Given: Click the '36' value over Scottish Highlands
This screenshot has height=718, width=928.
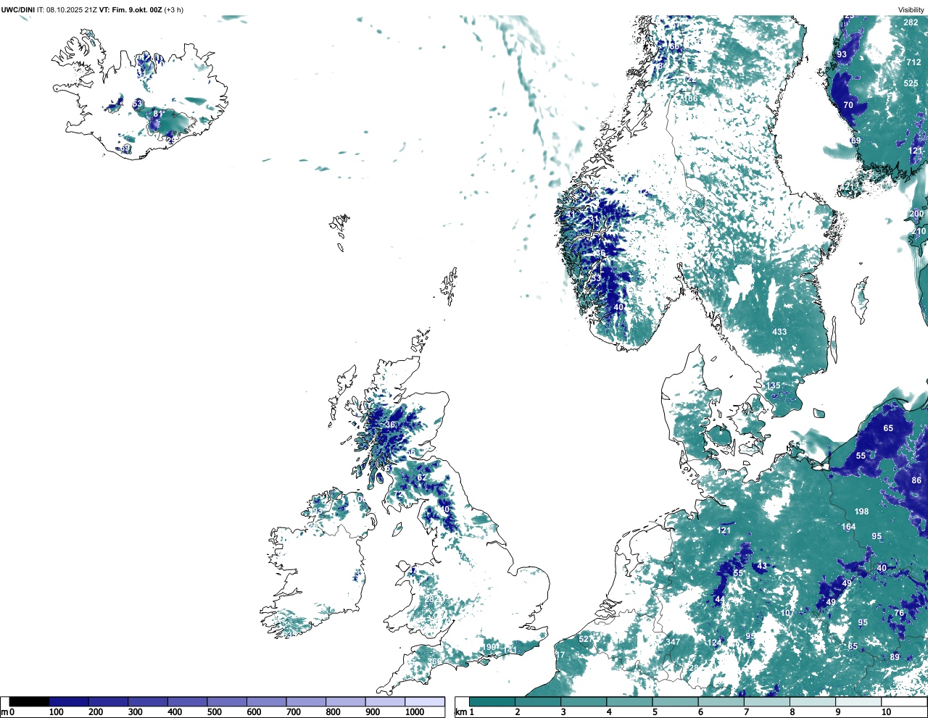Looking at the screenshot, I should 390,425.
